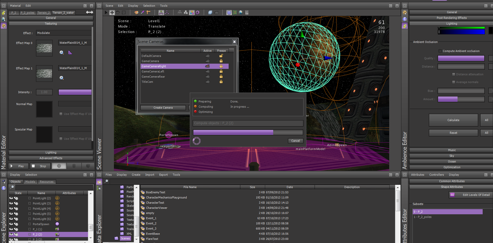Expand the Advanced Effects section
The image size is (493, 243).
51,158
